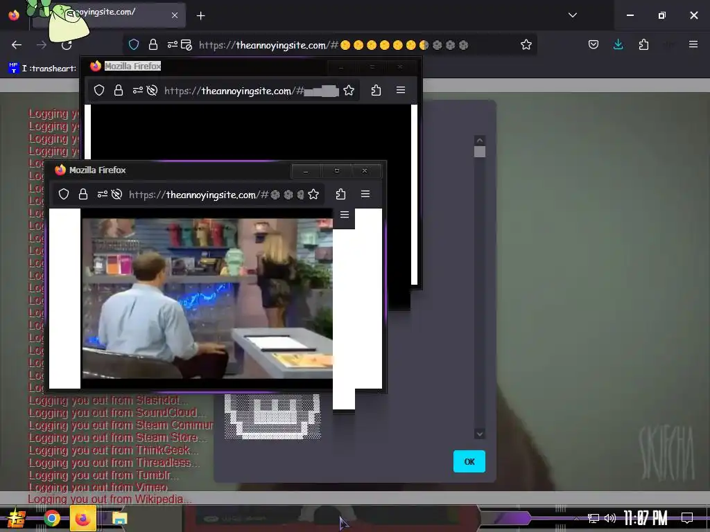This screenshot has height=532, width=710.
Task: Click bookmark star in middle popup window
Action: [x=349, y=91]
